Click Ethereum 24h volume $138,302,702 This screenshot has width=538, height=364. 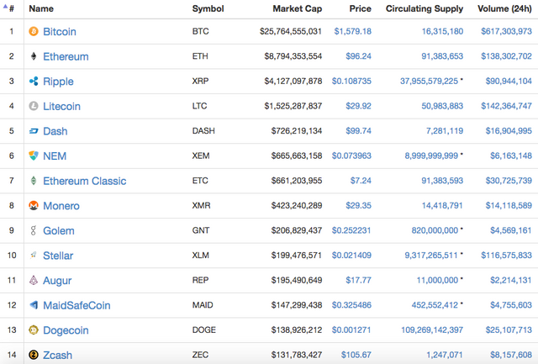pos(506,56)
